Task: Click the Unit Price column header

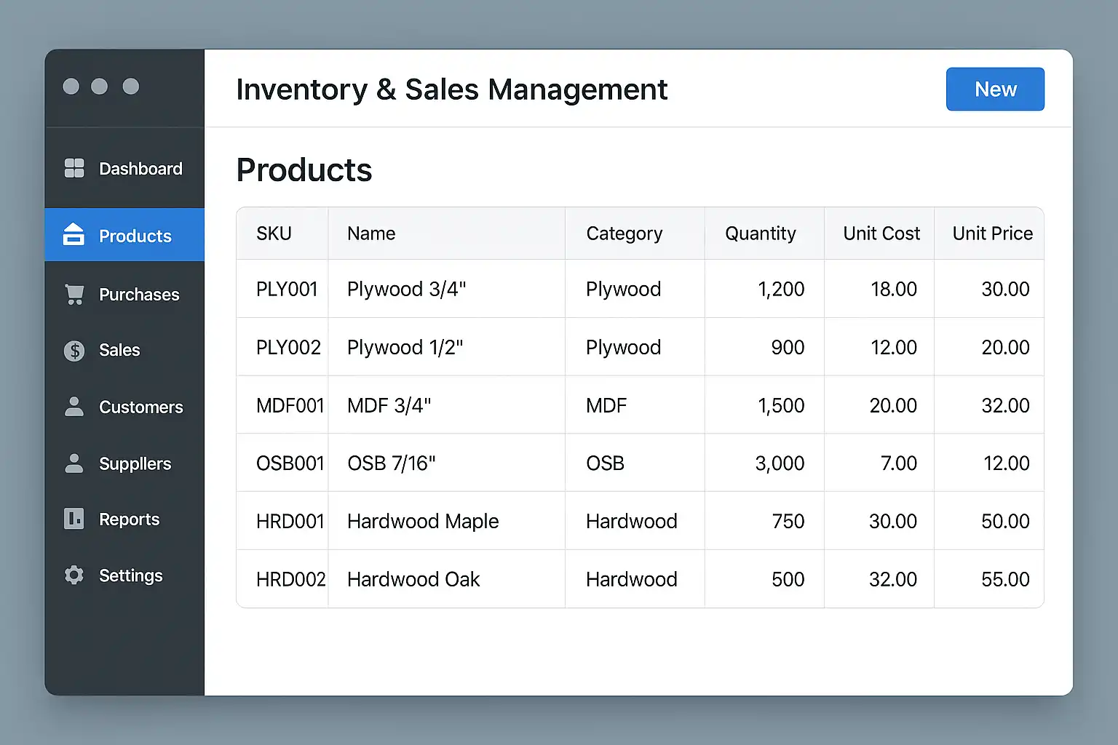Action: [x=992, y=234]
